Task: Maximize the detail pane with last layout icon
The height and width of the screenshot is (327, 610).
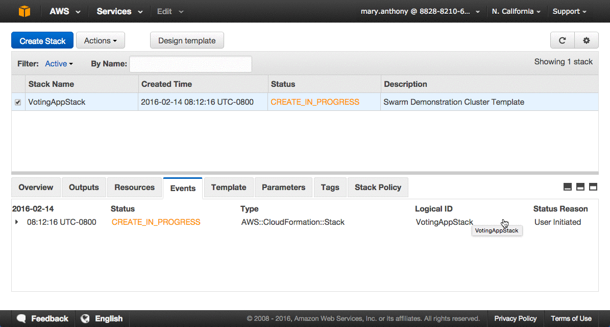Action: point(593,188)
